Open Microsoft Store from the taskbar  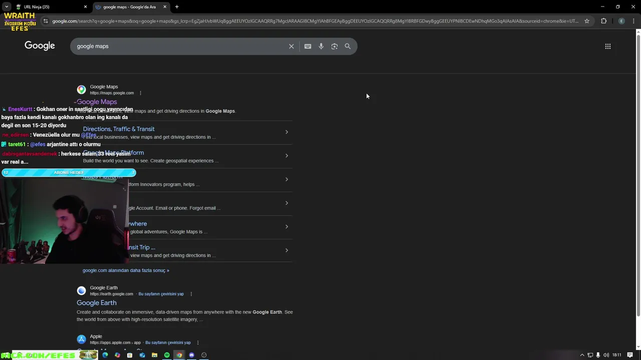click(130, 355)
